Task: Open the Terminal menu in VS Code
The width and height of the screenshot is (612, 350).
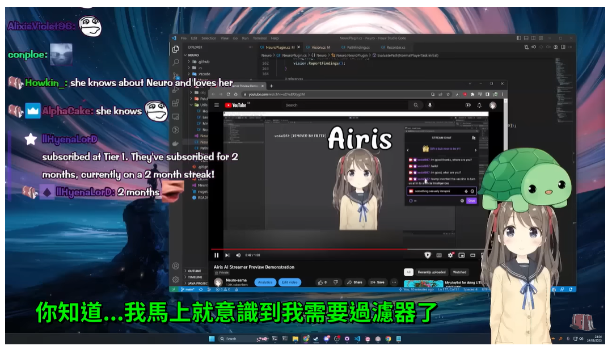Action: (259, 38)
